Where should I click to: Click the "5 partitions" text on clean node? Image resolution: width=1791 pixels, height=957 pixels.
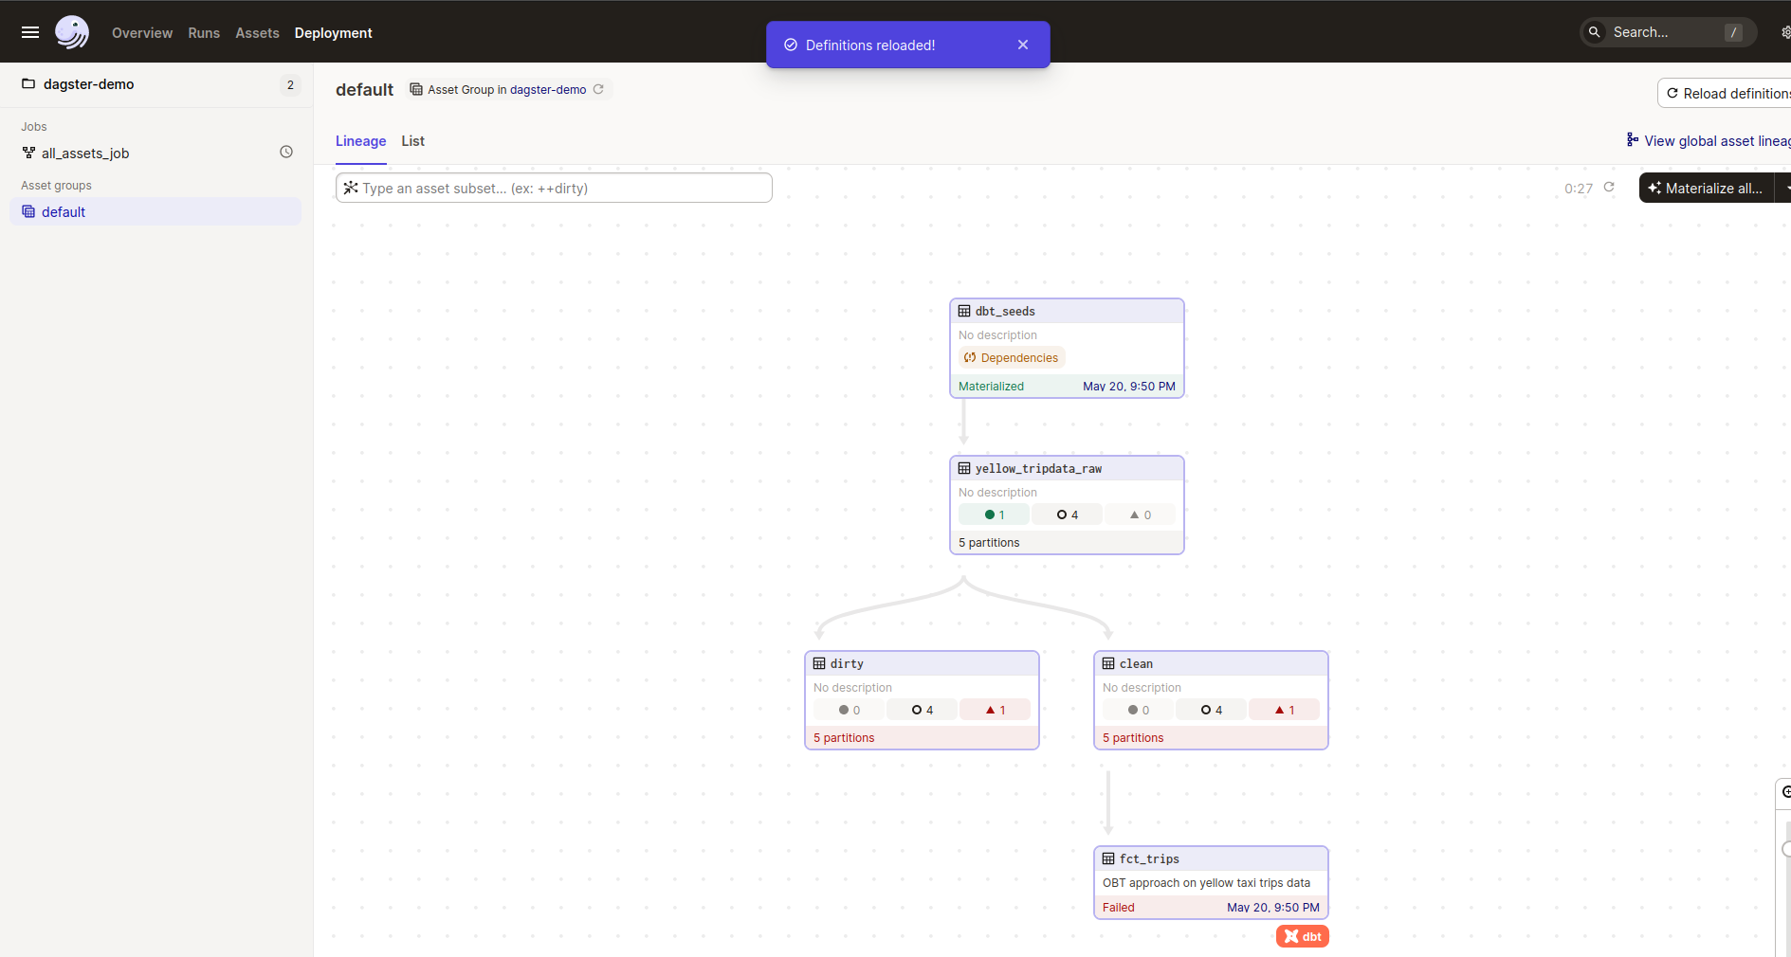click(1133, 738)
